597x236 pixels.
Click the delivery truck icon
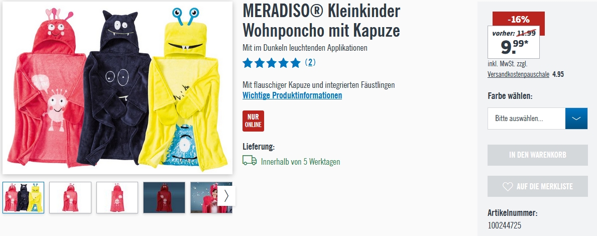(250, 160)
